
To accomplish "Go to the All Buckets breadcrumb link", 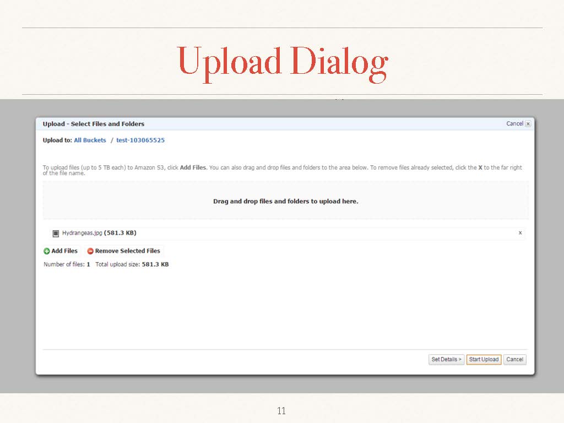I will point(90,140).
